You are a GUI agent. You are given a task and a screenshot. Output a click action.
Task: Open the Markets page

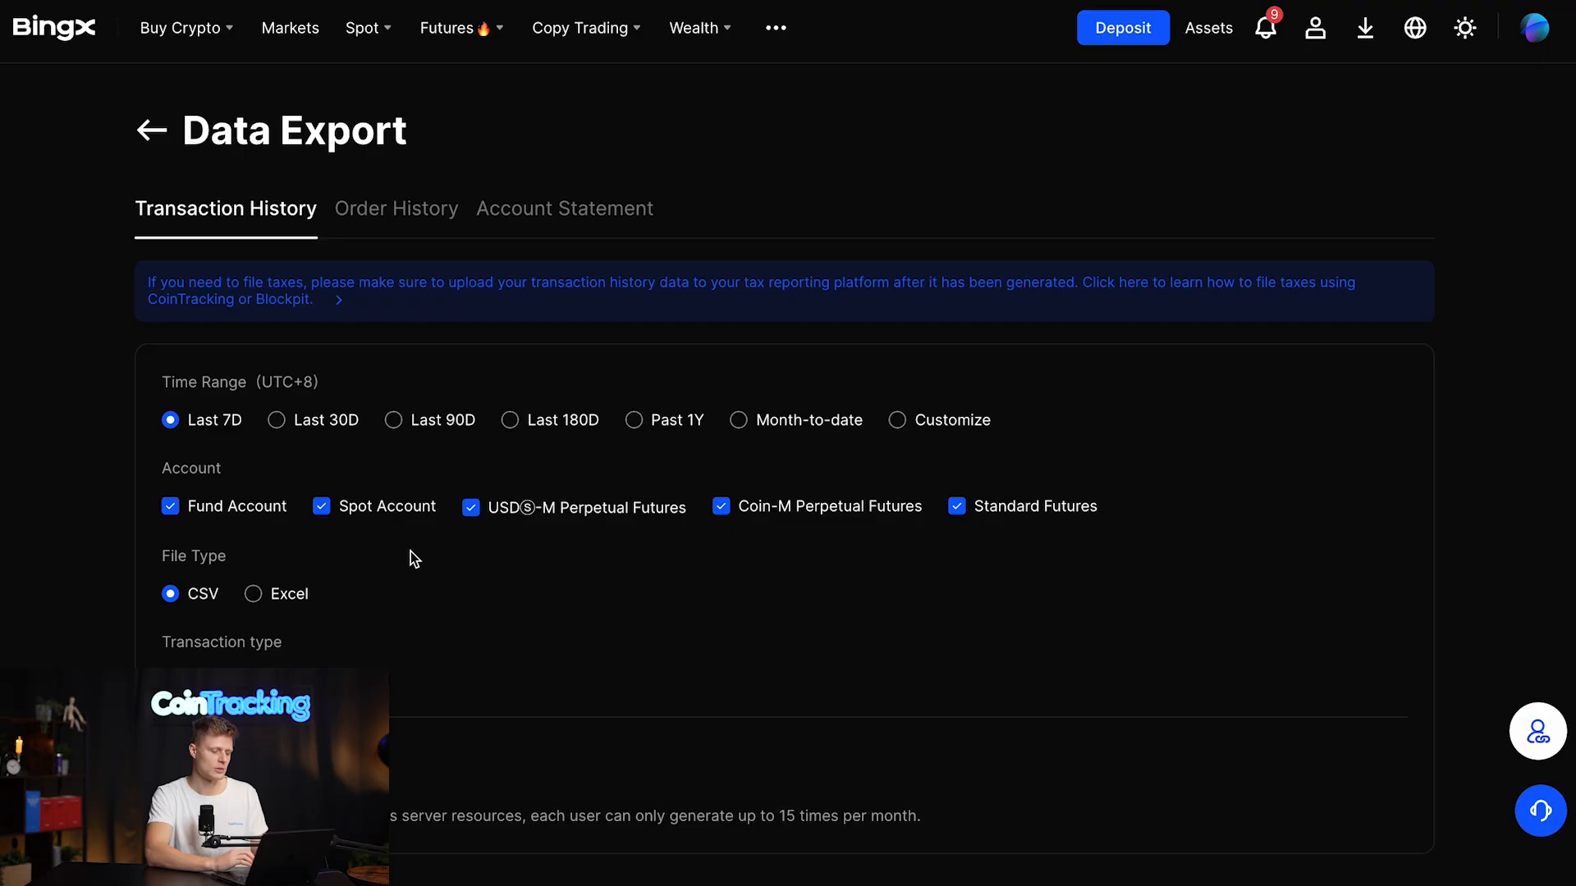[290, 28]
